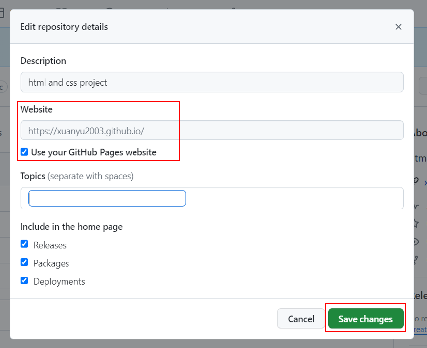
Task: Click the green Save changes button
Action: [365, 319]
